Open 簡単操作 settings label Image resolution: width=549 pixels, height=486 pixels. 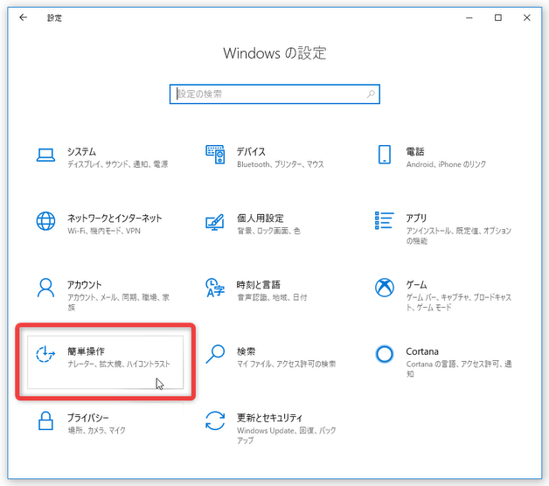[x=87, y=351]
